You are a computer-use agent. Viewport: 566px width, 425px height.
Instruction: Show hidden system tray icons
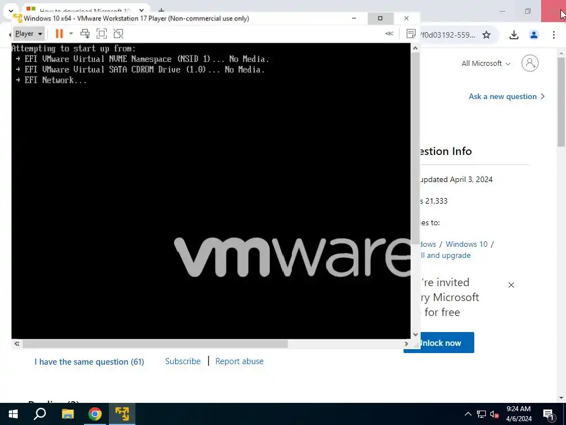[x=468, y=414]
